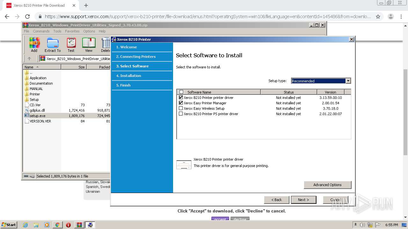Open the WinRAR Commands menu
Image resolution: width=408 pixels, height=229 pixels.
(x=41, y=31)
